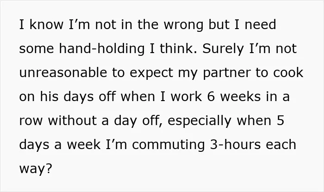Click the word 'think.' in the second line
This screenshot has height=192, width=324.
(178, 48)
